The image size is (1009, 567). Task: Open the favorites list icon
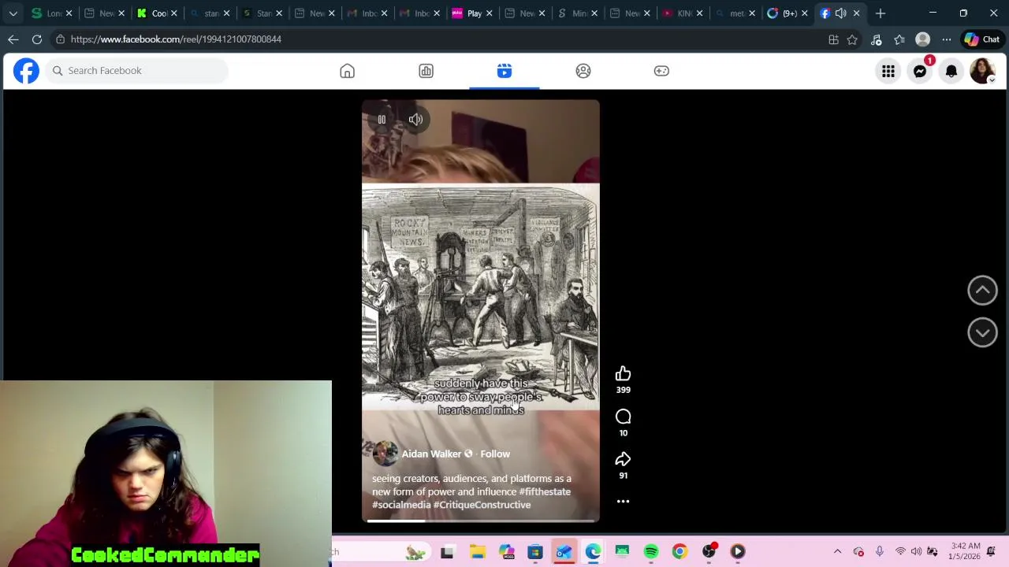click(x=899, y=39)
